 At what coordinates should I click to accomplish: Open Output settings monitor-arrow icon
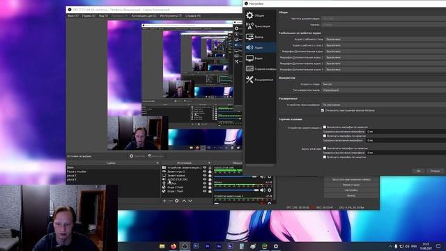click(x=249, y=37)
